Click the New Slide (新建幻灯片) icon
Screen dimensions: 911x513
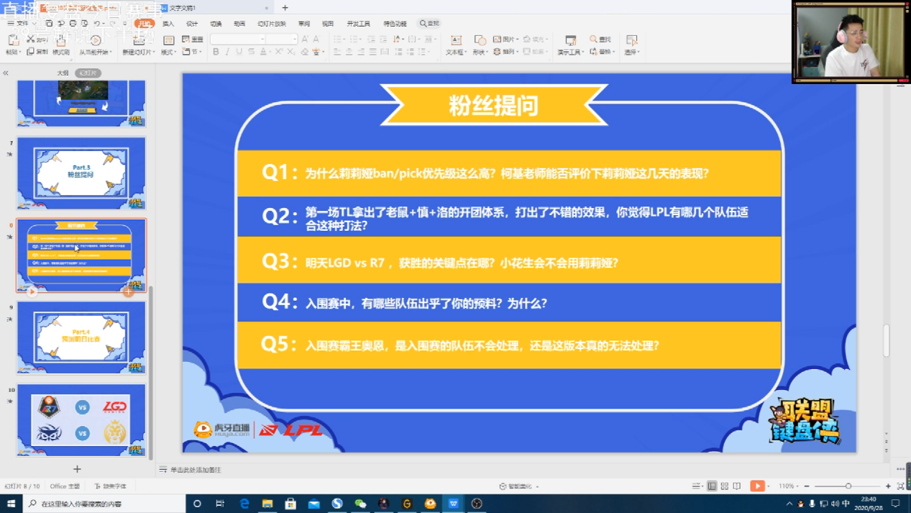coord(139,41)
